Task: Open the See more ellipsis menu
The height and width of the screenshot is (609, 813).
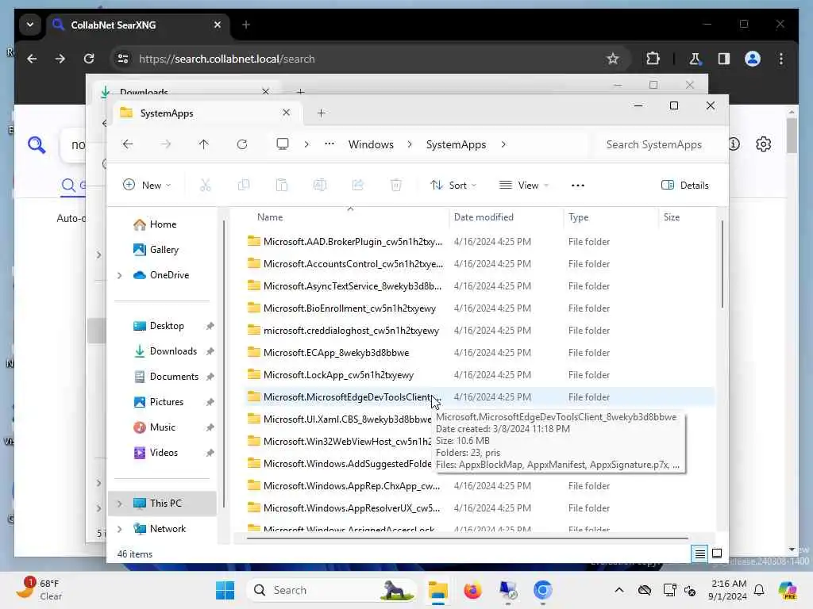Action: pos(578,186)
